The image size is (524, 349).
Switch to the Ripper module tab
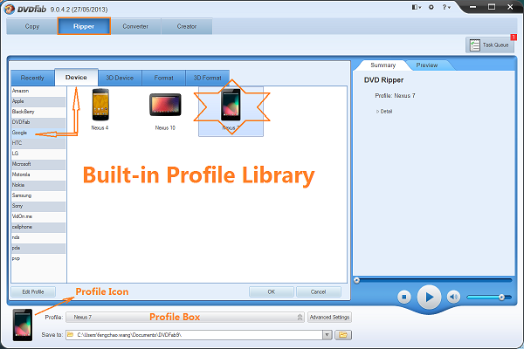click(x=84, y=26)
